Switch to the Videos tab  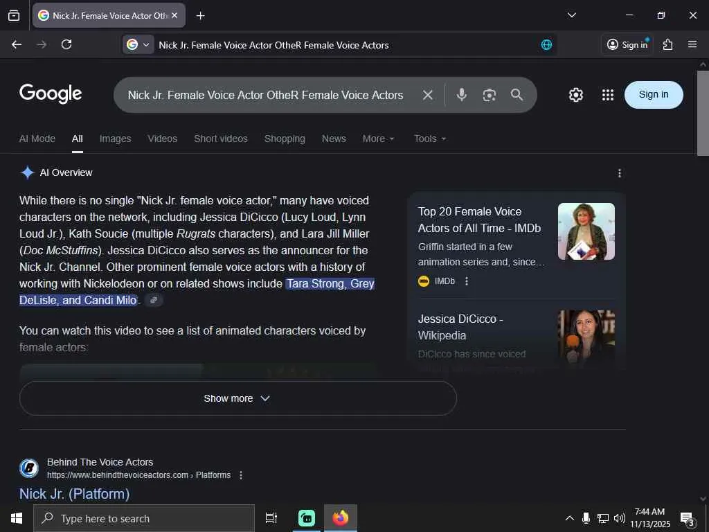tap(162, 139)
